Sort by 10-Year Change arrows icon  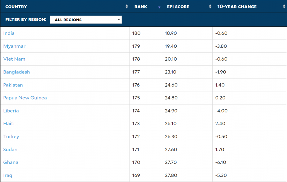point(284,7)
